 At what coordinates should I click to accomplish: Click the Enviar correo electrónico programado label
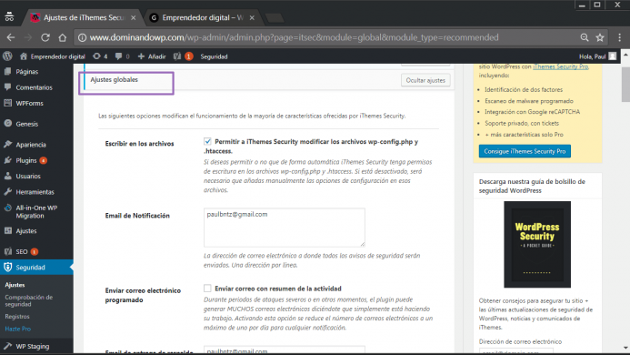click(x=143, y=295)
